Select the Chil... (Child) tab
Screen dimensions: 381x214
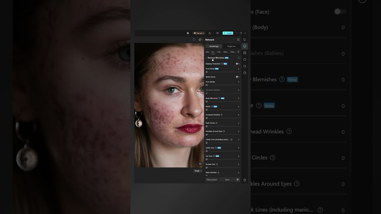(219, 52)
